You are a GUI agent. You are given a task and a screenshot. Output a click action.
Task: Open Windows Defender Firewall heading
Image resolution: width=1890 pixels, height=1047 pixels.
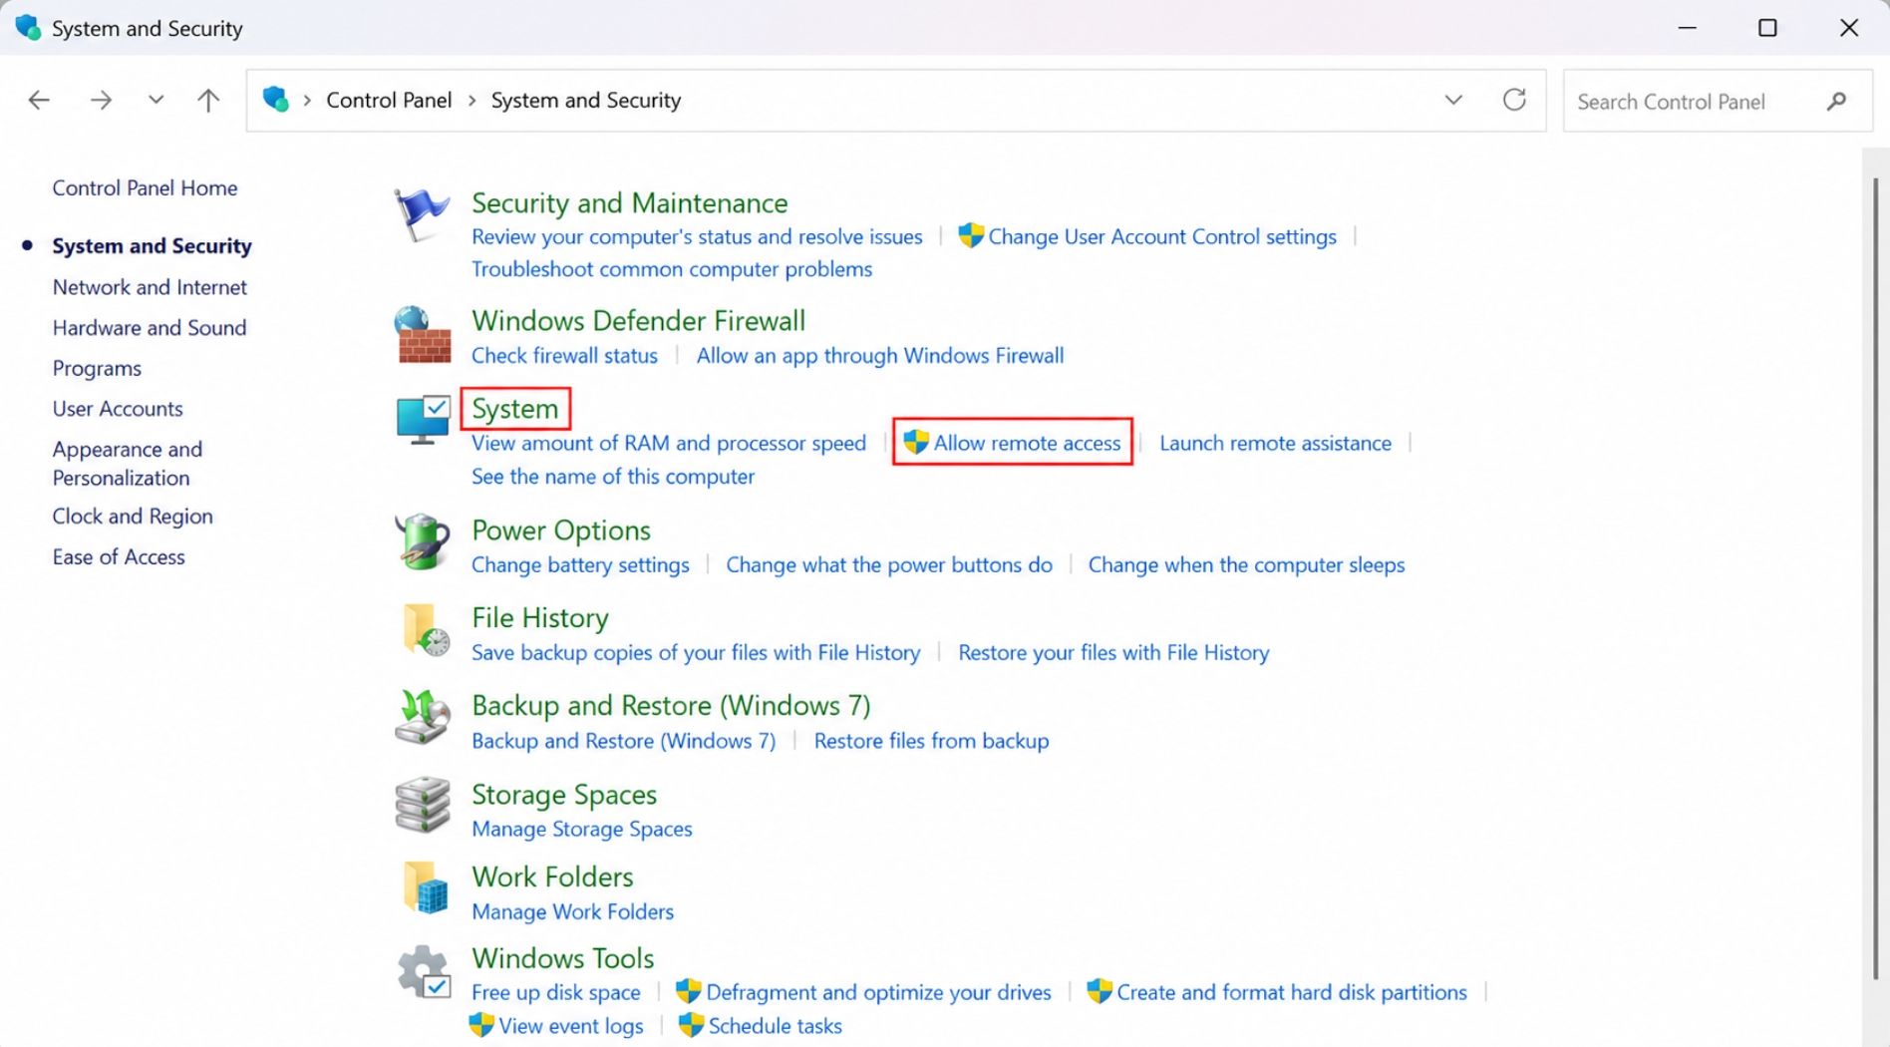pyautogui.click(x=638, y=320)
